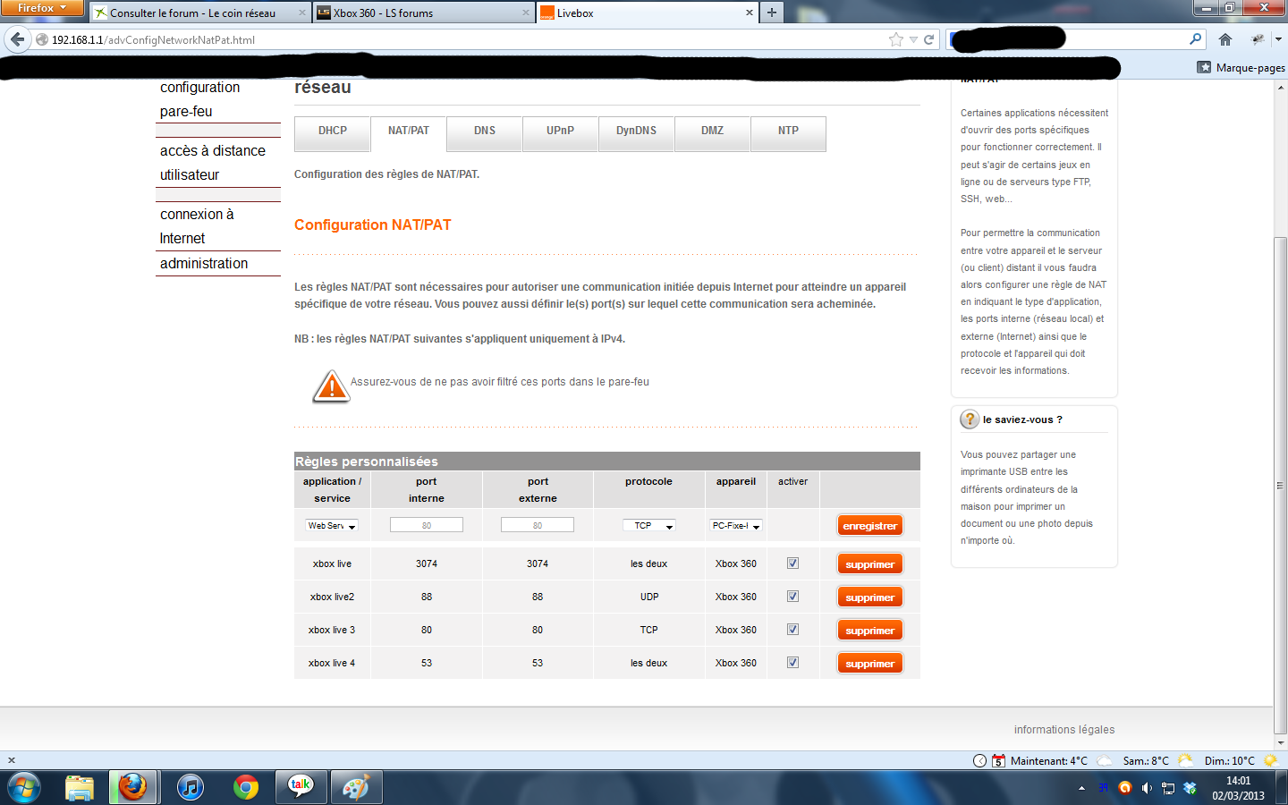
Task: Click the orange warning triangle icon
Action: pos(331,386)
